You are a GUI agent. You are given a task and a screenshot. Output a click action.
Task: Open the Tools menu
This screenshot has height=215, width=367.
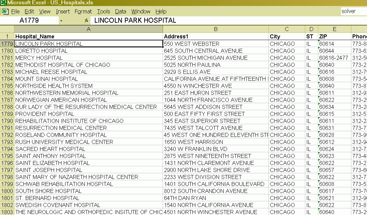pyautogui.click(x=103, y=11)
